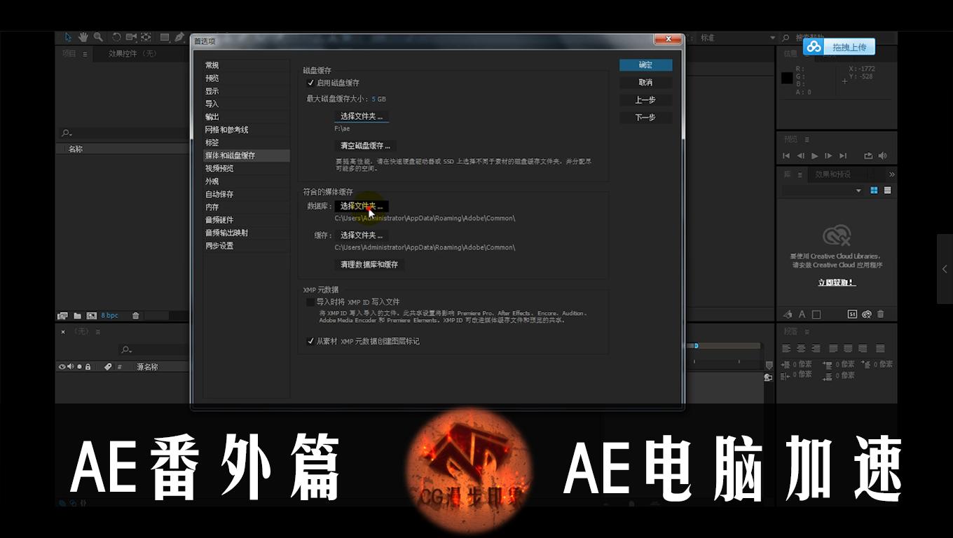This screenshot has height=538, width=953.
Task: Select the Zoom magnifier tool
Action: (98, 37)
